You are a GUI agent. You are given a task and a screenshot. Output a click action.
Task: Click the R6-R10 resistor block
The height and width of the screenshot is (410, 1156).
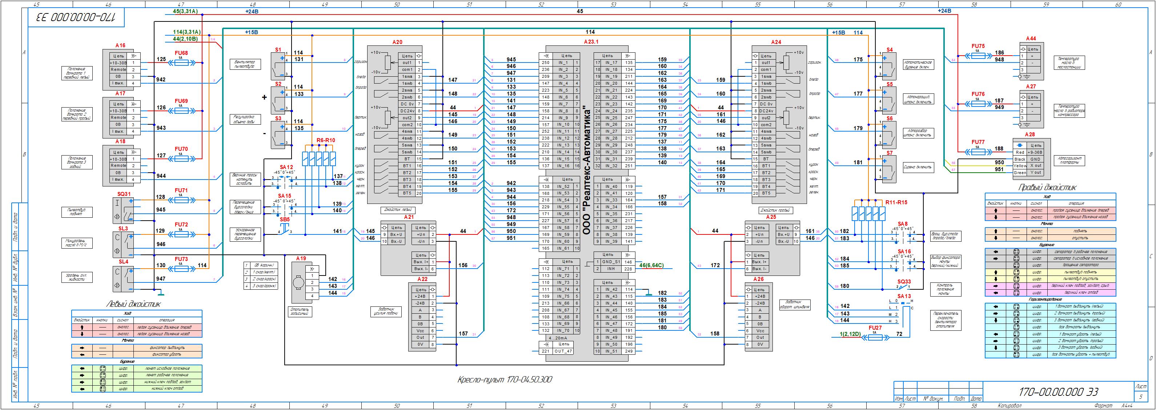pyautogui.click(x=319, y=159)
